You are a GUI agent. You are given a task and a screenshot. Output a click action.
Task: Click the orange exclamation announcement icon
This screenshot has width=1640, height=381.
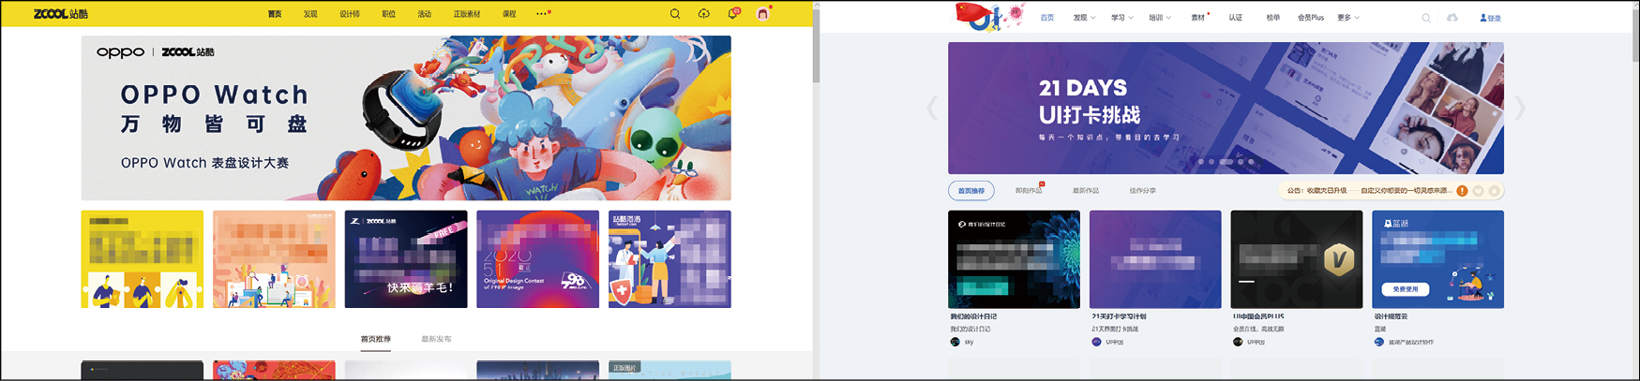click(1462, 191)
